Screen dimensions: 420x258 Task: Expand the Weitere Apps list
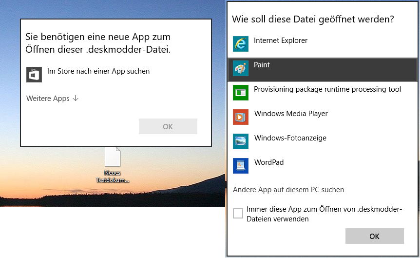(x=52, y=99)
